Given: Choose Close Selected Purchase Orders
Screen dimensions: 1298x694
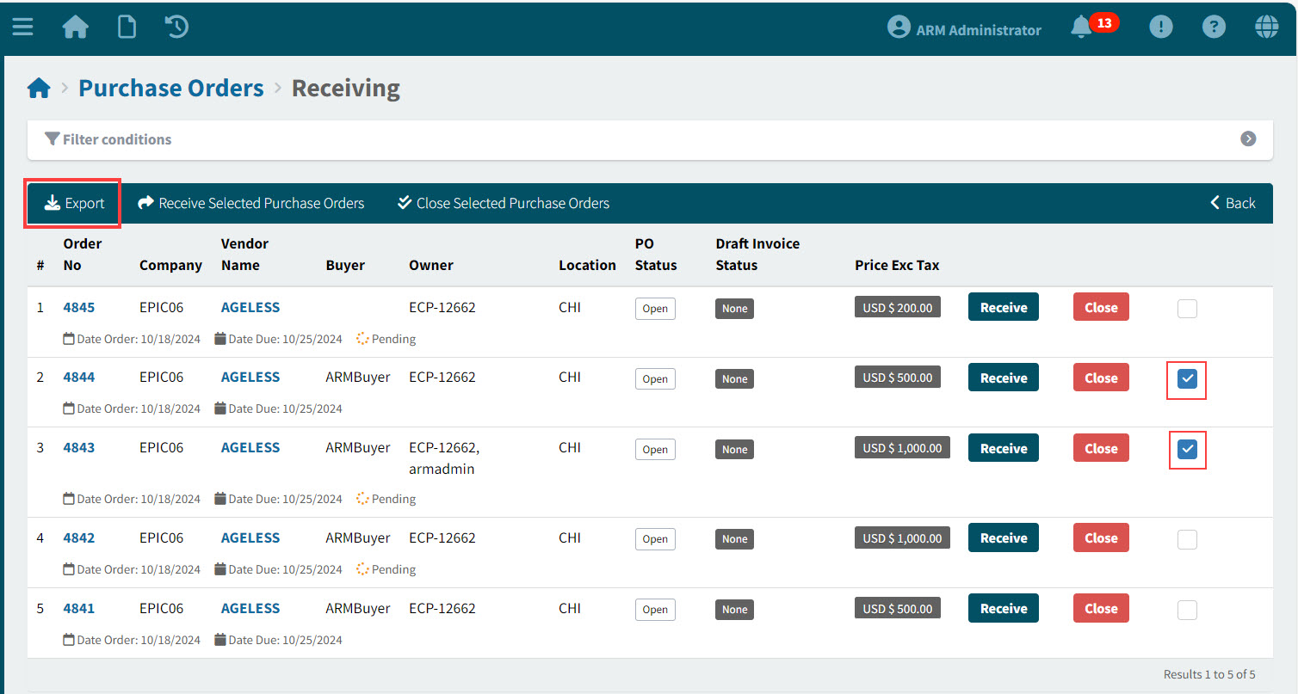Looking at the screenshot, I should pyautogui.click(x=504, y=204).
